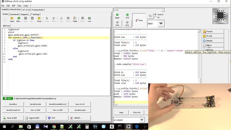Image resolution: width=231 pixels, height=130 pixels.
Task: Click the command input field showing srv:close()
Action: pos(126,120)
